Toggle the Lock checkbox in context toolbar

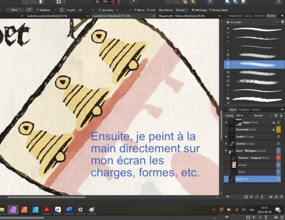point(148,10)
